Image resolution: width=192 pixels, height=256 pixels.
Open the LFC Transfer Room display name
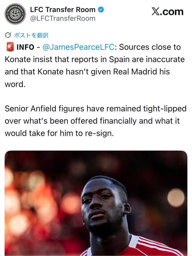pos(62,10)
